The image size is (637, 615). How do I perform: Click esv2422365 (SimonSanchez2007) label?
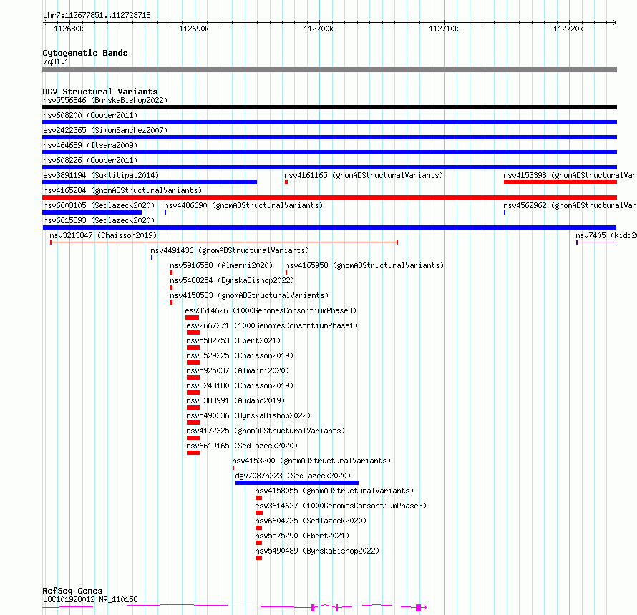pyautogui.click(x=105, y=130)
